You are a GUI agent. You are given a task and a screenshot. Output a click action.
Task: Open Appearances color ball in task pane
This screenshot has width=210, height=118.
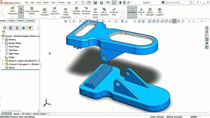(207, 43)
